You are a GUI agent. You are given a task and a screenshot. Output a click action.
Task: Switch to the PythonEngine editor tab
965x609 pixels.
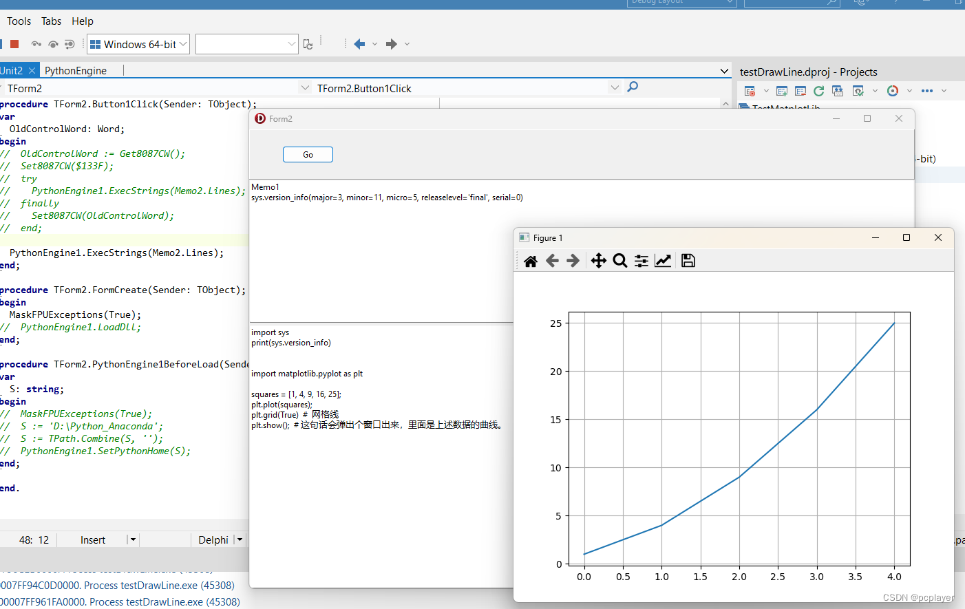(x=76, y=70)
